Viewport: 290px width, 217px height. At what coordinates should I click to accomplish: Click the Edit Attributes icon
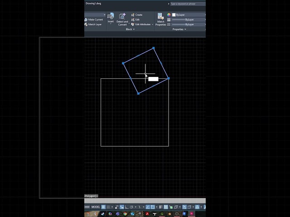tap(133, 24)
